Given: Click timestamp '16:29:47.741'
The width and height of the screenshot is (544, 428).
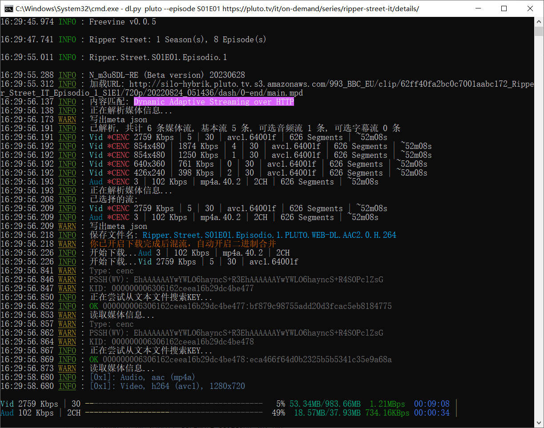Looking at the screenshot, I should coord(27,40).
